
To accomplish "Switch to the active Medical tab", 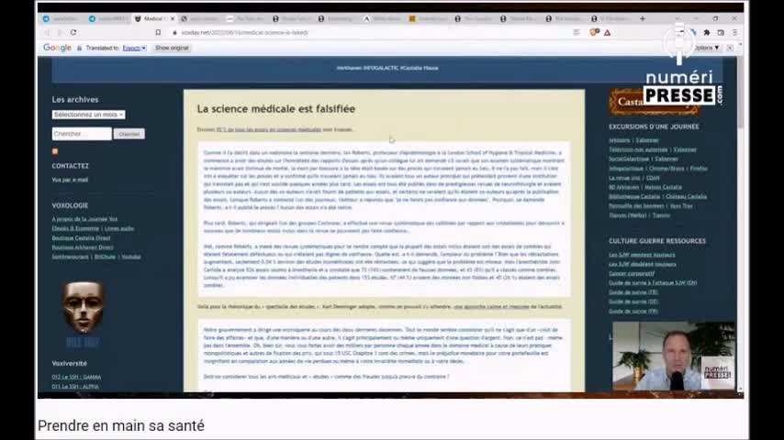I will 152,18.
